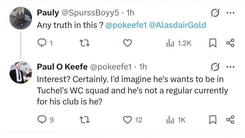View analytics showing 1K views

[176, 119]
